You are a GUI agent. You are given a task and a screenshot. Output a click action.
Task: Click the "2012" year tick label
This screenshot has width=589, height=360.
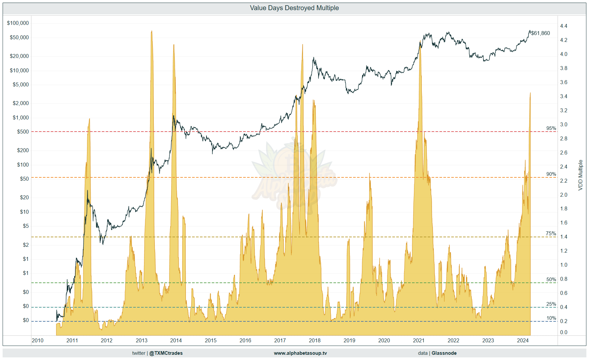(107, 340)
